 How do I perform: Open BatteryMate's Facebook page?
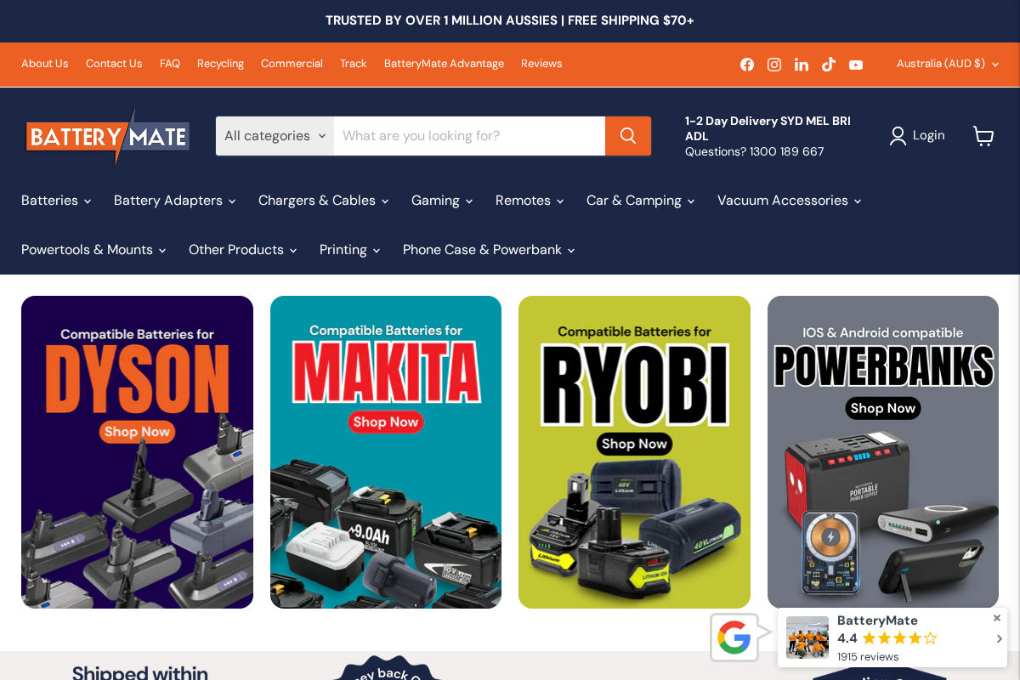pos(747,64)
